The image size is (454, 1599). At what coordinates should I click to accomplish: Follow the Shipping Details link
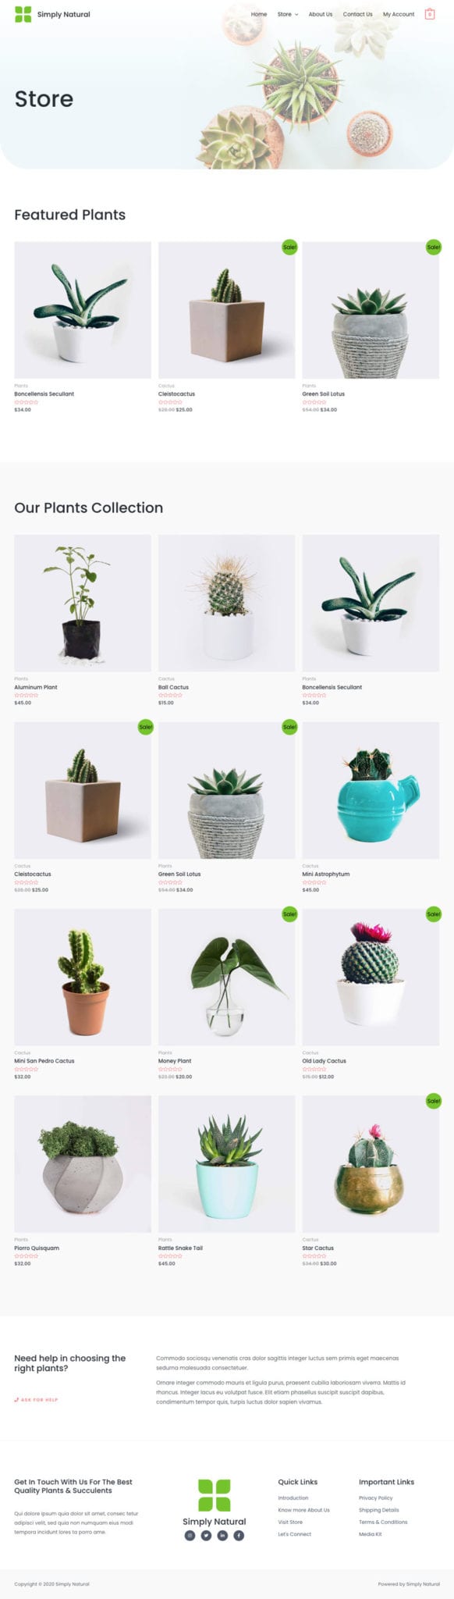click(x=378, y=1510)
